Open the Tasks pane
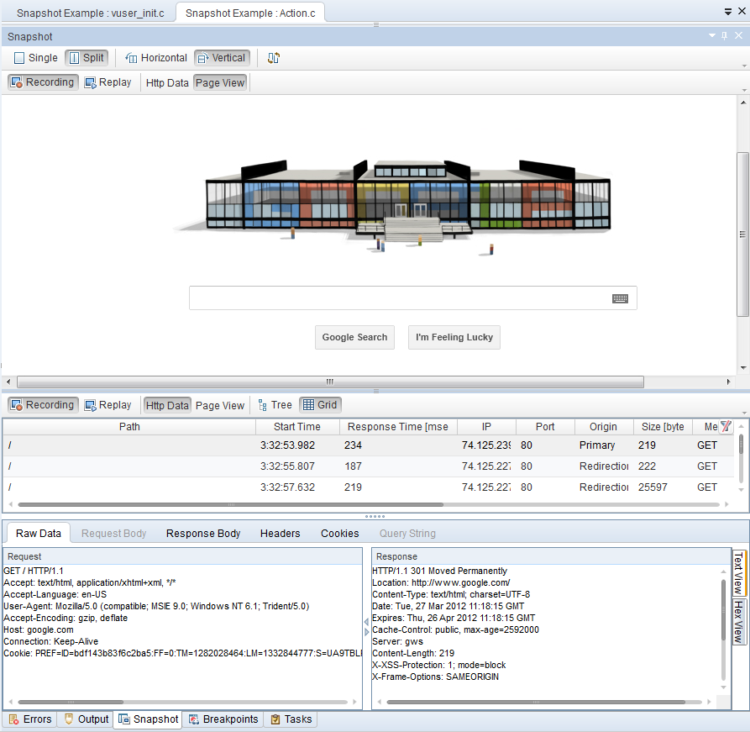Screen dimensions: 750x732 click(x=291, y=719)
